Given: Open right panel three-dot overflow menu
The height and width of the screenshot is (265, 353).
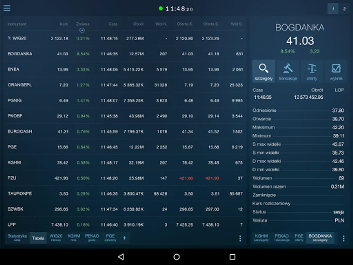Looking at the screenshot, I should (343, 238).
